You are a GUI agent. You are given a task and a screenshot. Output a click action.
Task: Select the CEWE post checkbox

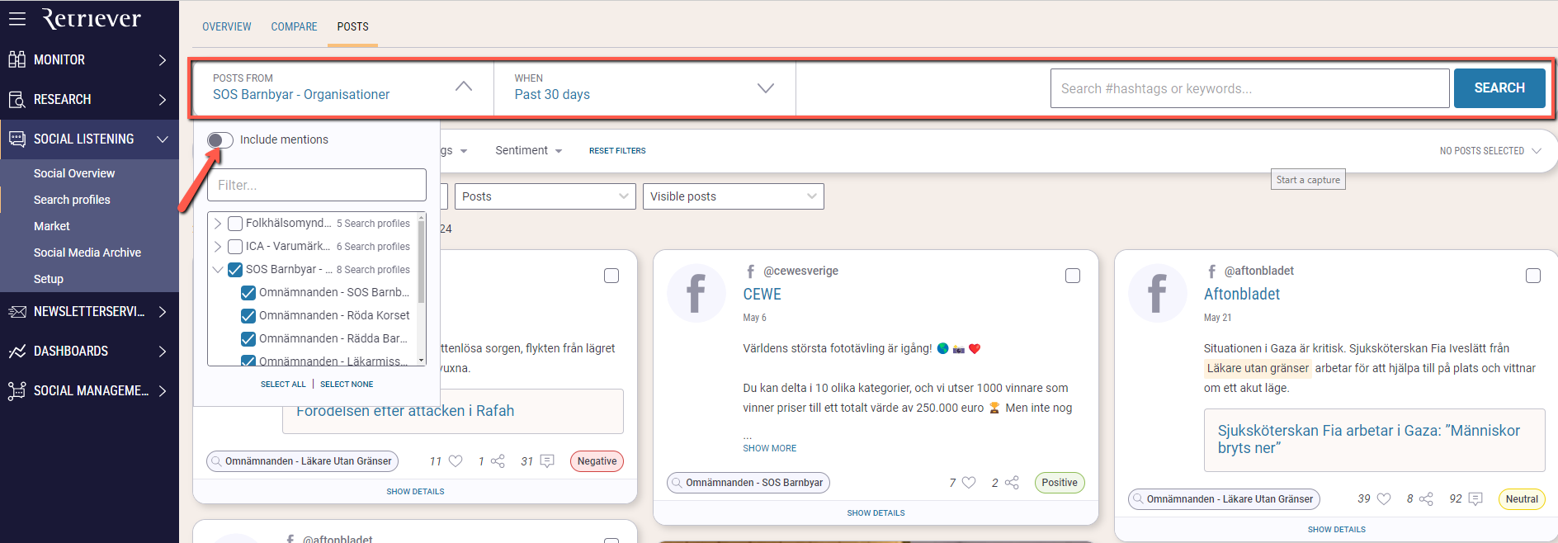tap(1073, 276)
